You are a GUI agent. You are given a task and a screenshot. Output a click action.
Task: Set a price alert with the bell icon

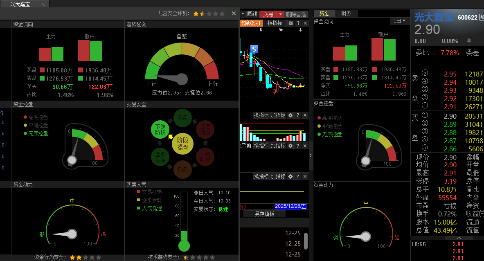[469, 41]
